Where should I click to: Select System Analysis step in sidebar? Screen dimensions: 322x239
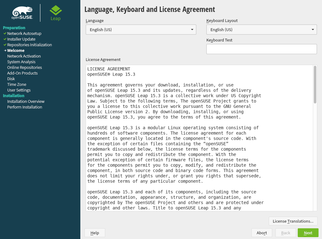pyautogui.click(x=21, y=62)
